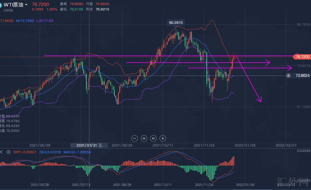This screenshot has height=190, width=311.
Task: Click the 85.3870 high price label
Action: click(176, 23)
